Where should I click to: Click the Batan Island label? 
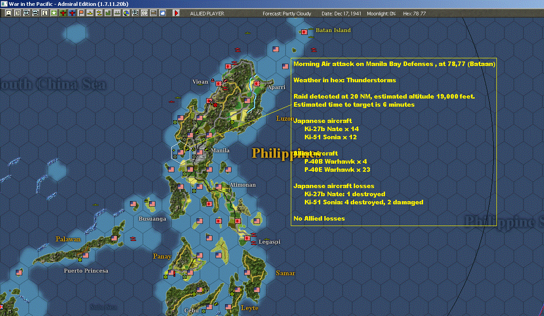(x=333, y=30)
